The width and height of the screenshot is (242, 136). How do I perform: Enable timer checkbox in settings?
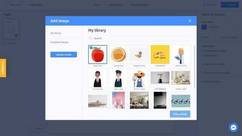click(x=203, y=56)
